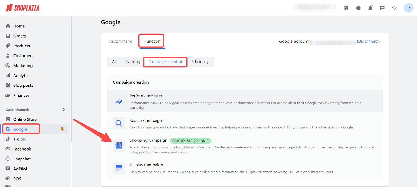Select the Tracking filter tab
The height and width of the screenshot is (187, 417).
(x=132, y=62)
